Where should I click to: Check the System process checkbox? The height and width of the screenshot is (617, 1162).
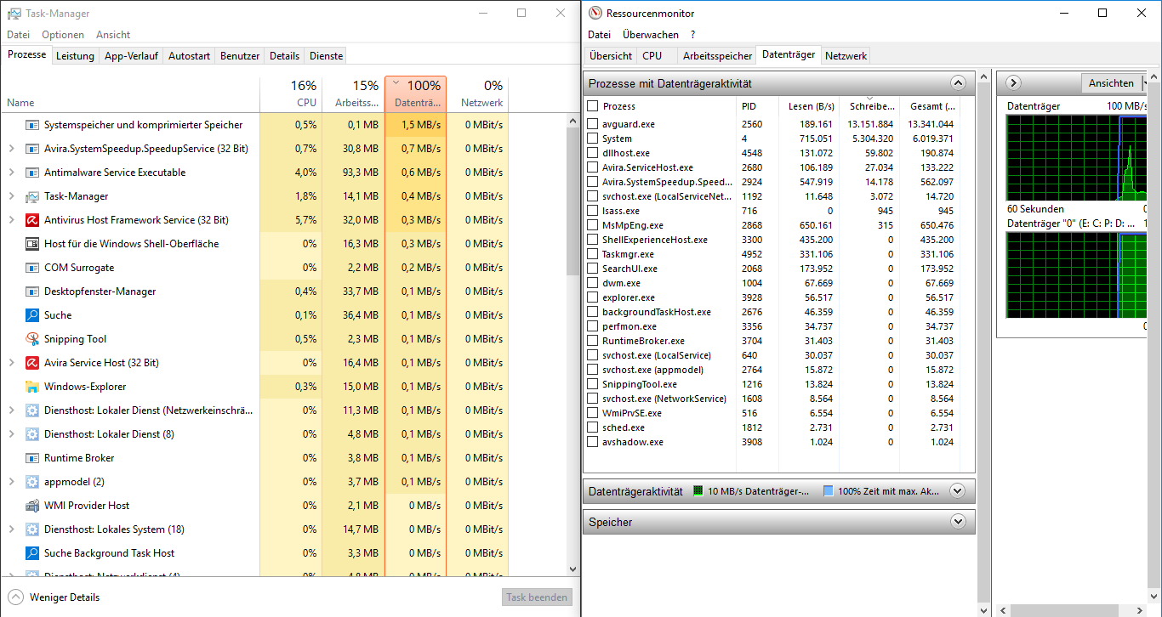(x=593, y=139)
